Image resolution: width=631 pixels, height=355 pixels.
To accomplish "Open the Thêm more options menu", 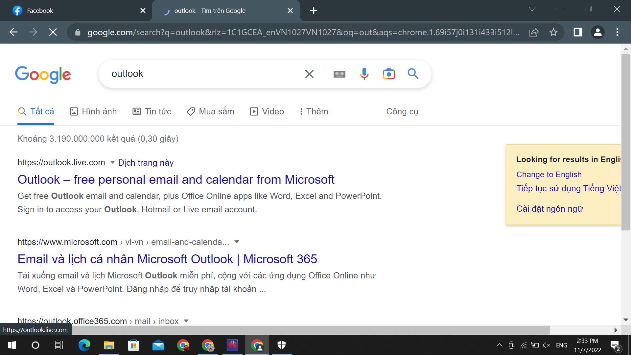I will click(314, 111).
